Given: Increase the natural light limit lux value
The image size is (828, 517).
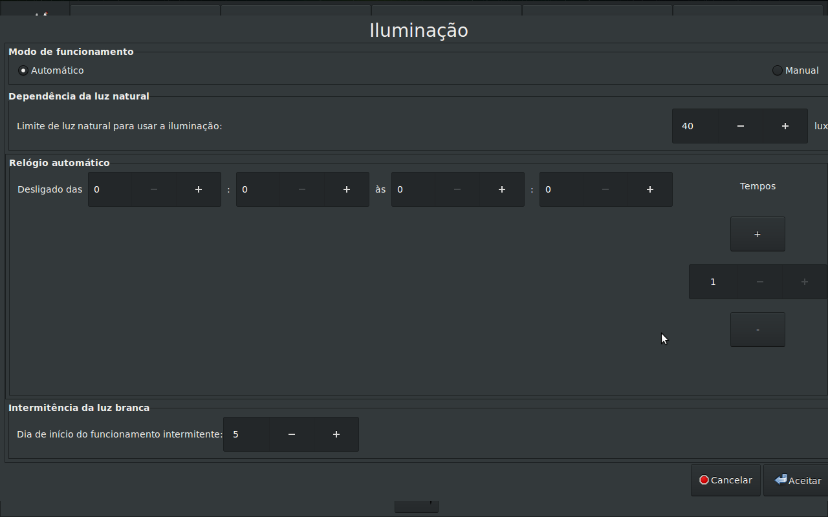Looking at the screenshot, I should 785,126.
